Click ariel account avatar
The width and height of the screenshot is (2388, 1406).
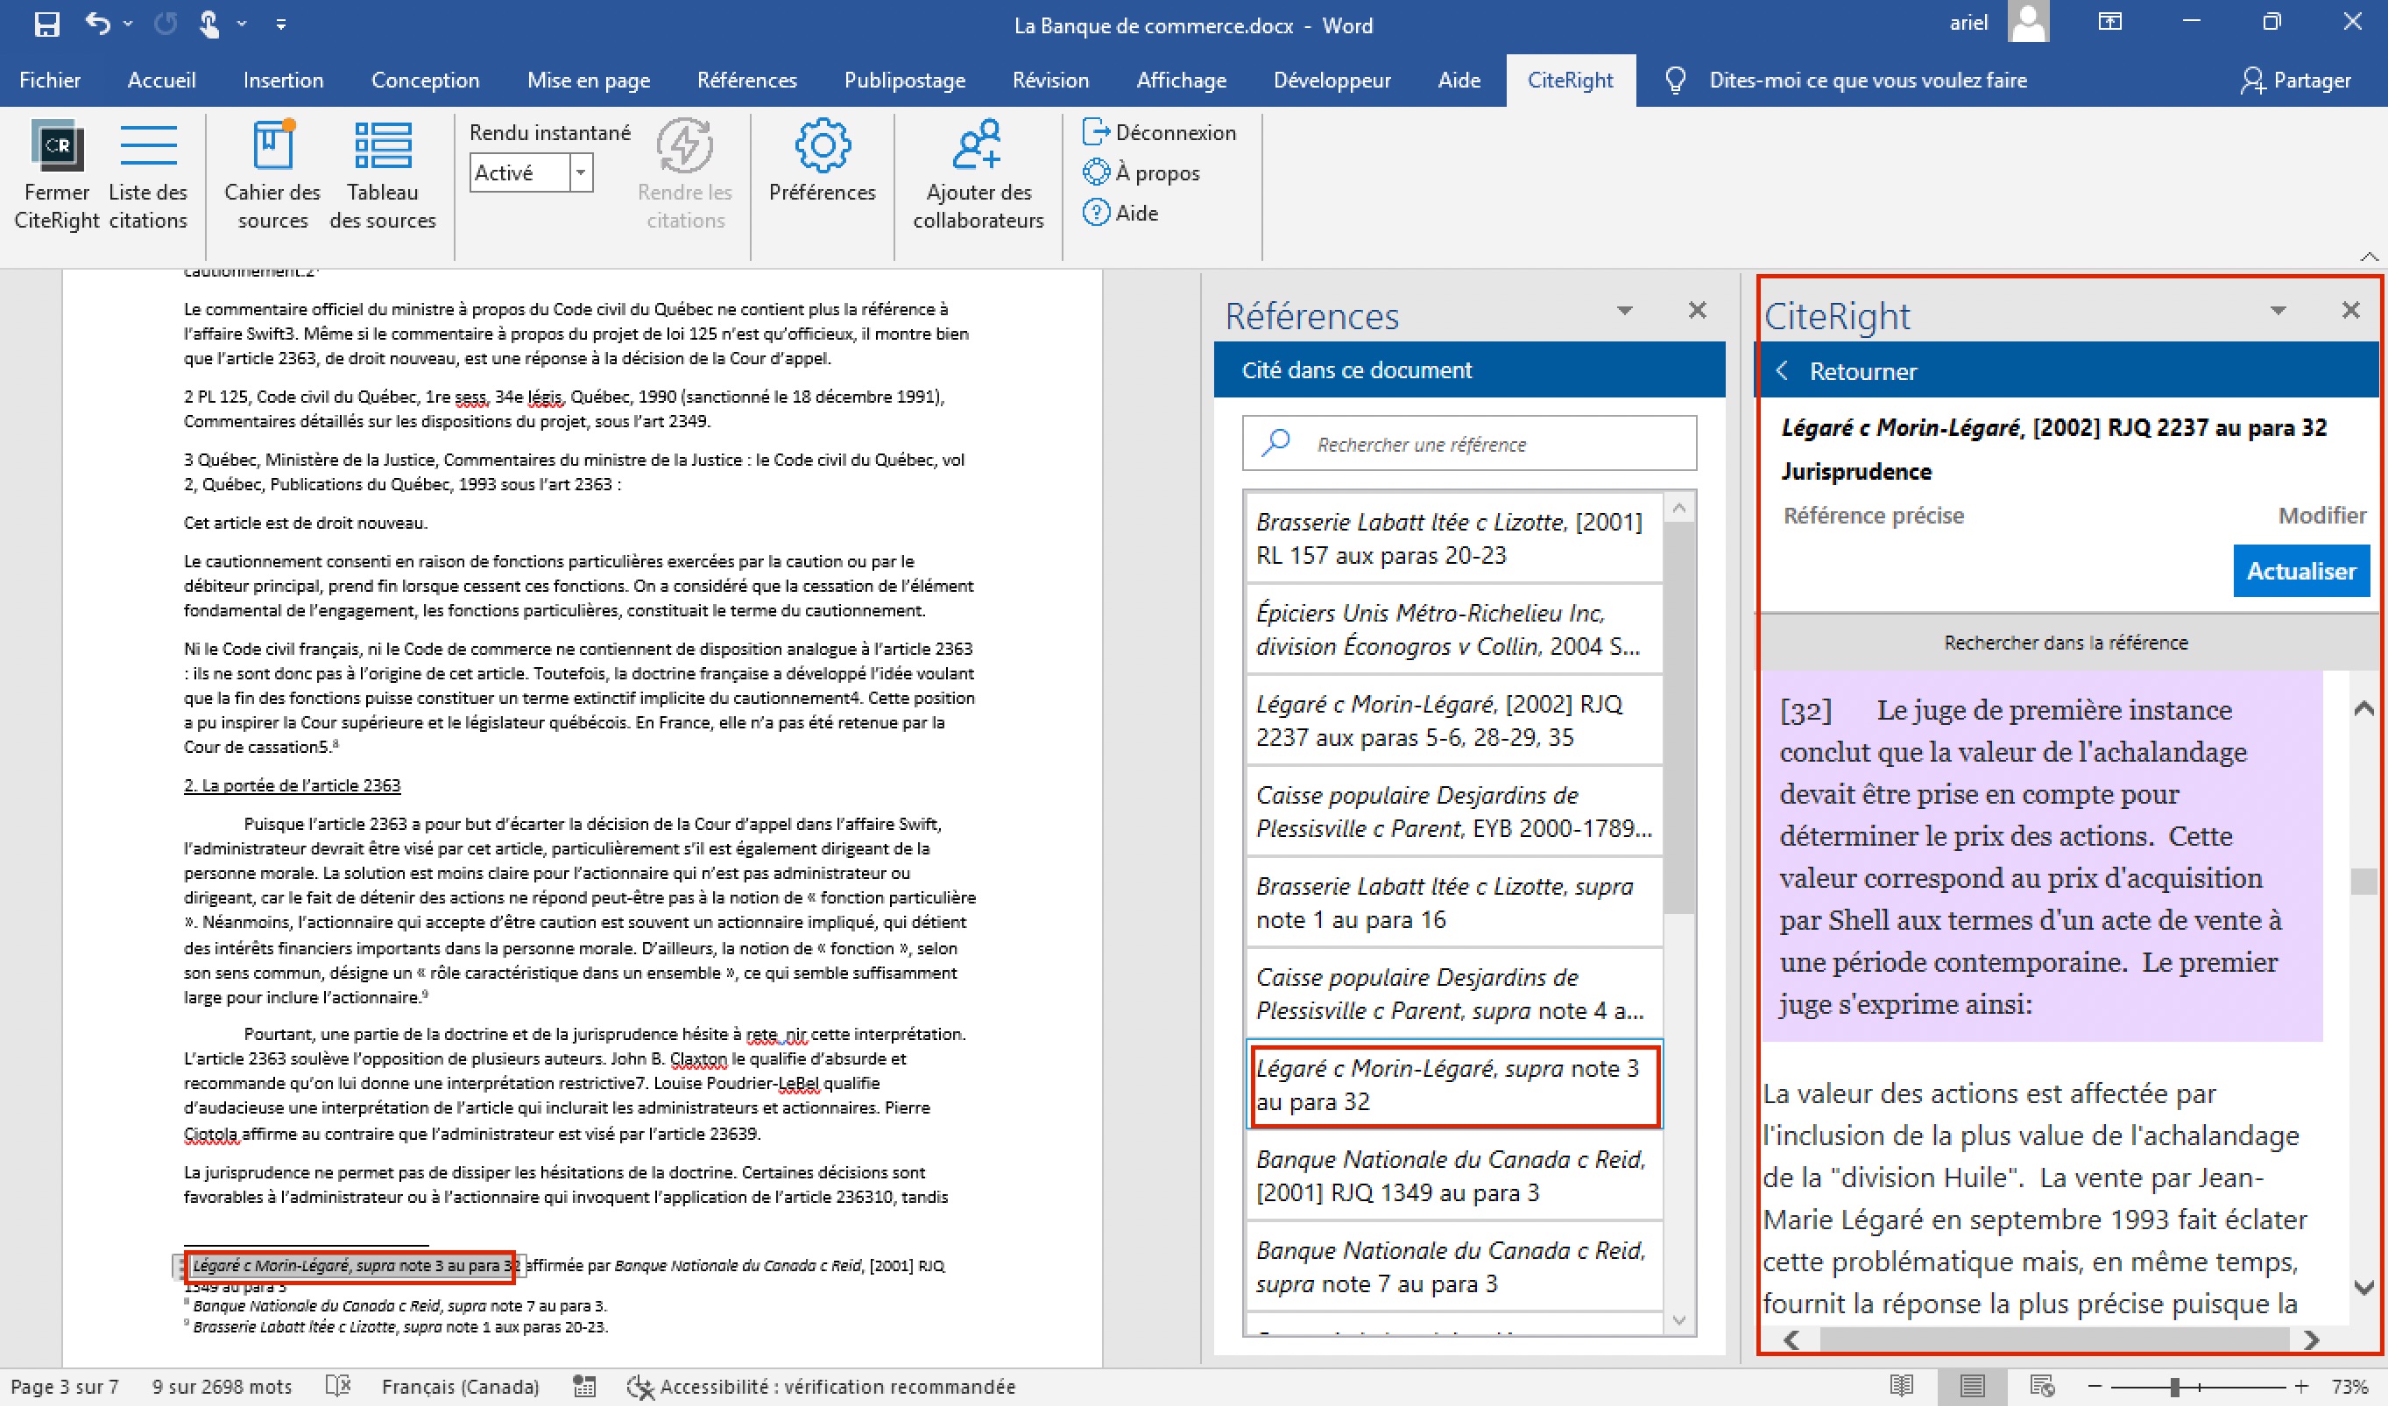[x=2028, y=22]
